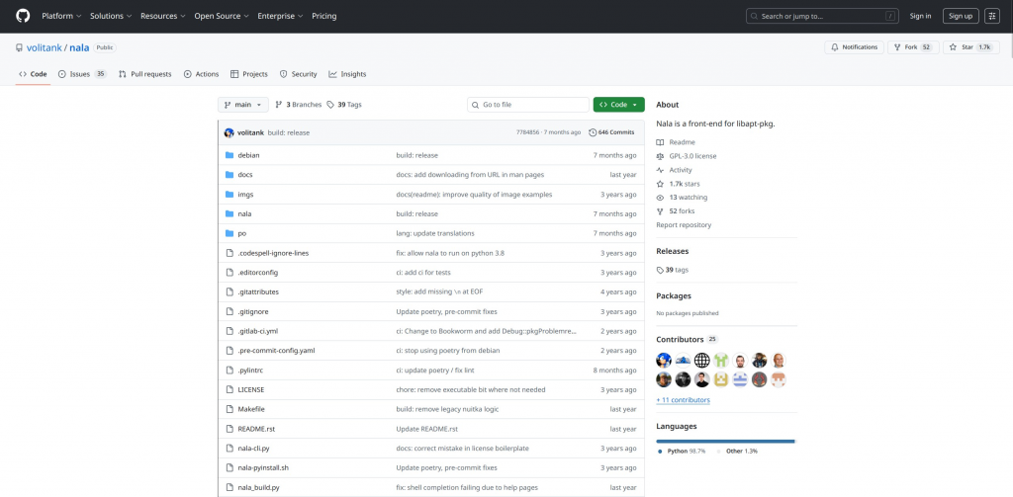Click the volitank avatar in commit row

coord(230,132)
